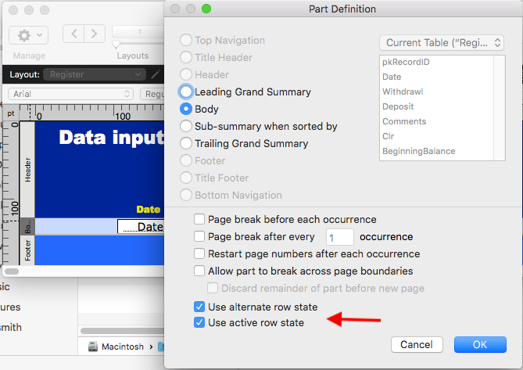Enable Page break before each occurrence
523x370 pixels.
(x=199, y=219)
